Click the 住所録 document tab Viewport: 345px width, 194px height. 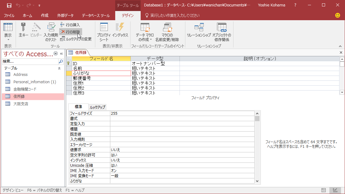pos(78,53)
